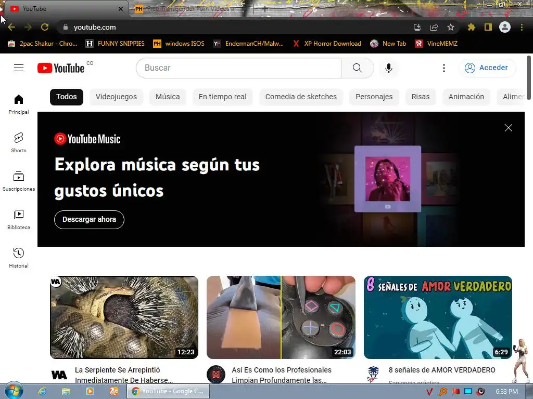Click the 'Así Es Como los Profesionales' title
The height and width of the screenshot is (399, 533).
click(x=282, y=375)
